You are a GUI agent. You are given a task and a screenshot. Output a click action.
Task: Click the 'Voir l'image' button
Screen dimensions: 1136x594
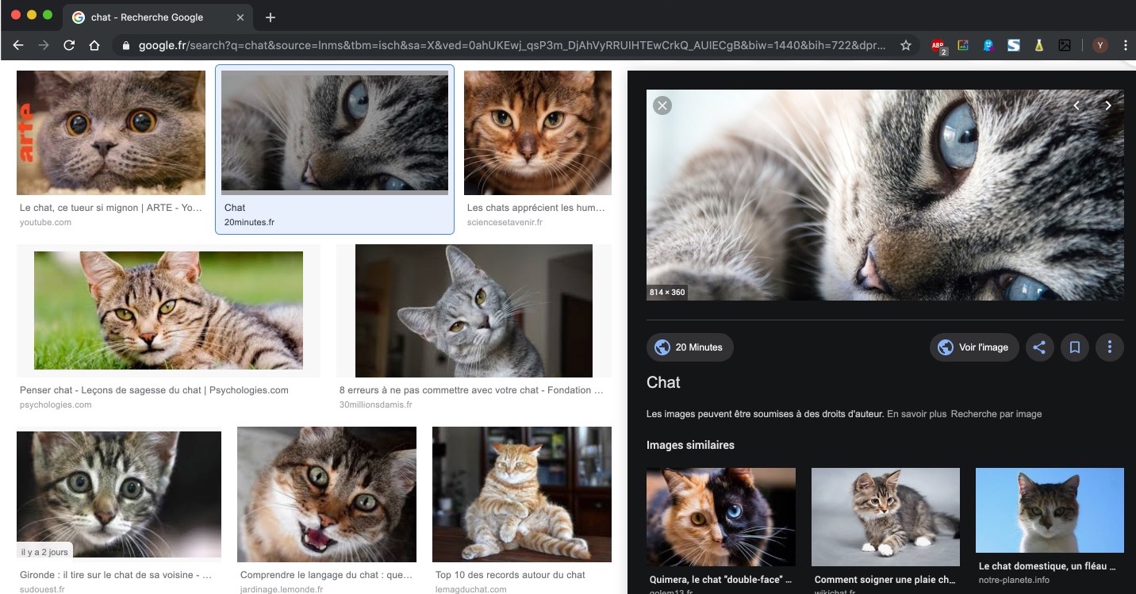[974, 347]
